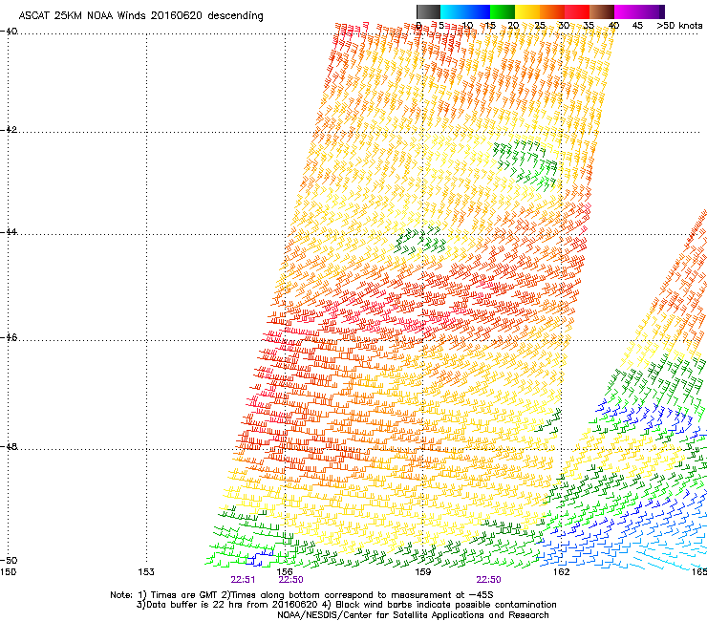
Task: Click the '-44' latitude axis label
Action: tap(9, 232)
